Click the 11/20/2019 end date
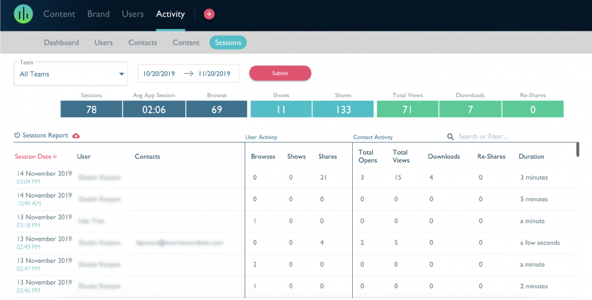The height and width of the screenshot is (300, 592). coord(214,73)
